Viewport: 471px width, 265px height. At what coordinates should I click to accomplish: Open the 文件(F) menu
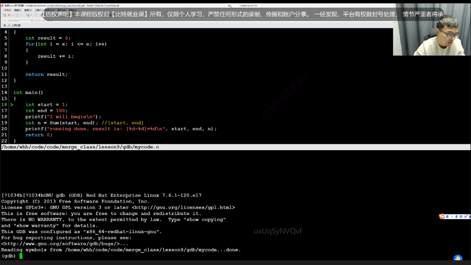pos(8,10)
